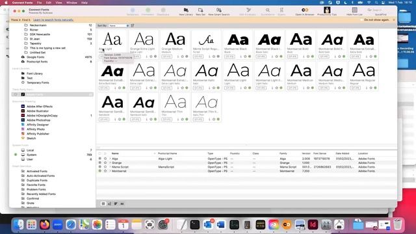Open Productivity Tips in toolbar

(x=327, y=10)
